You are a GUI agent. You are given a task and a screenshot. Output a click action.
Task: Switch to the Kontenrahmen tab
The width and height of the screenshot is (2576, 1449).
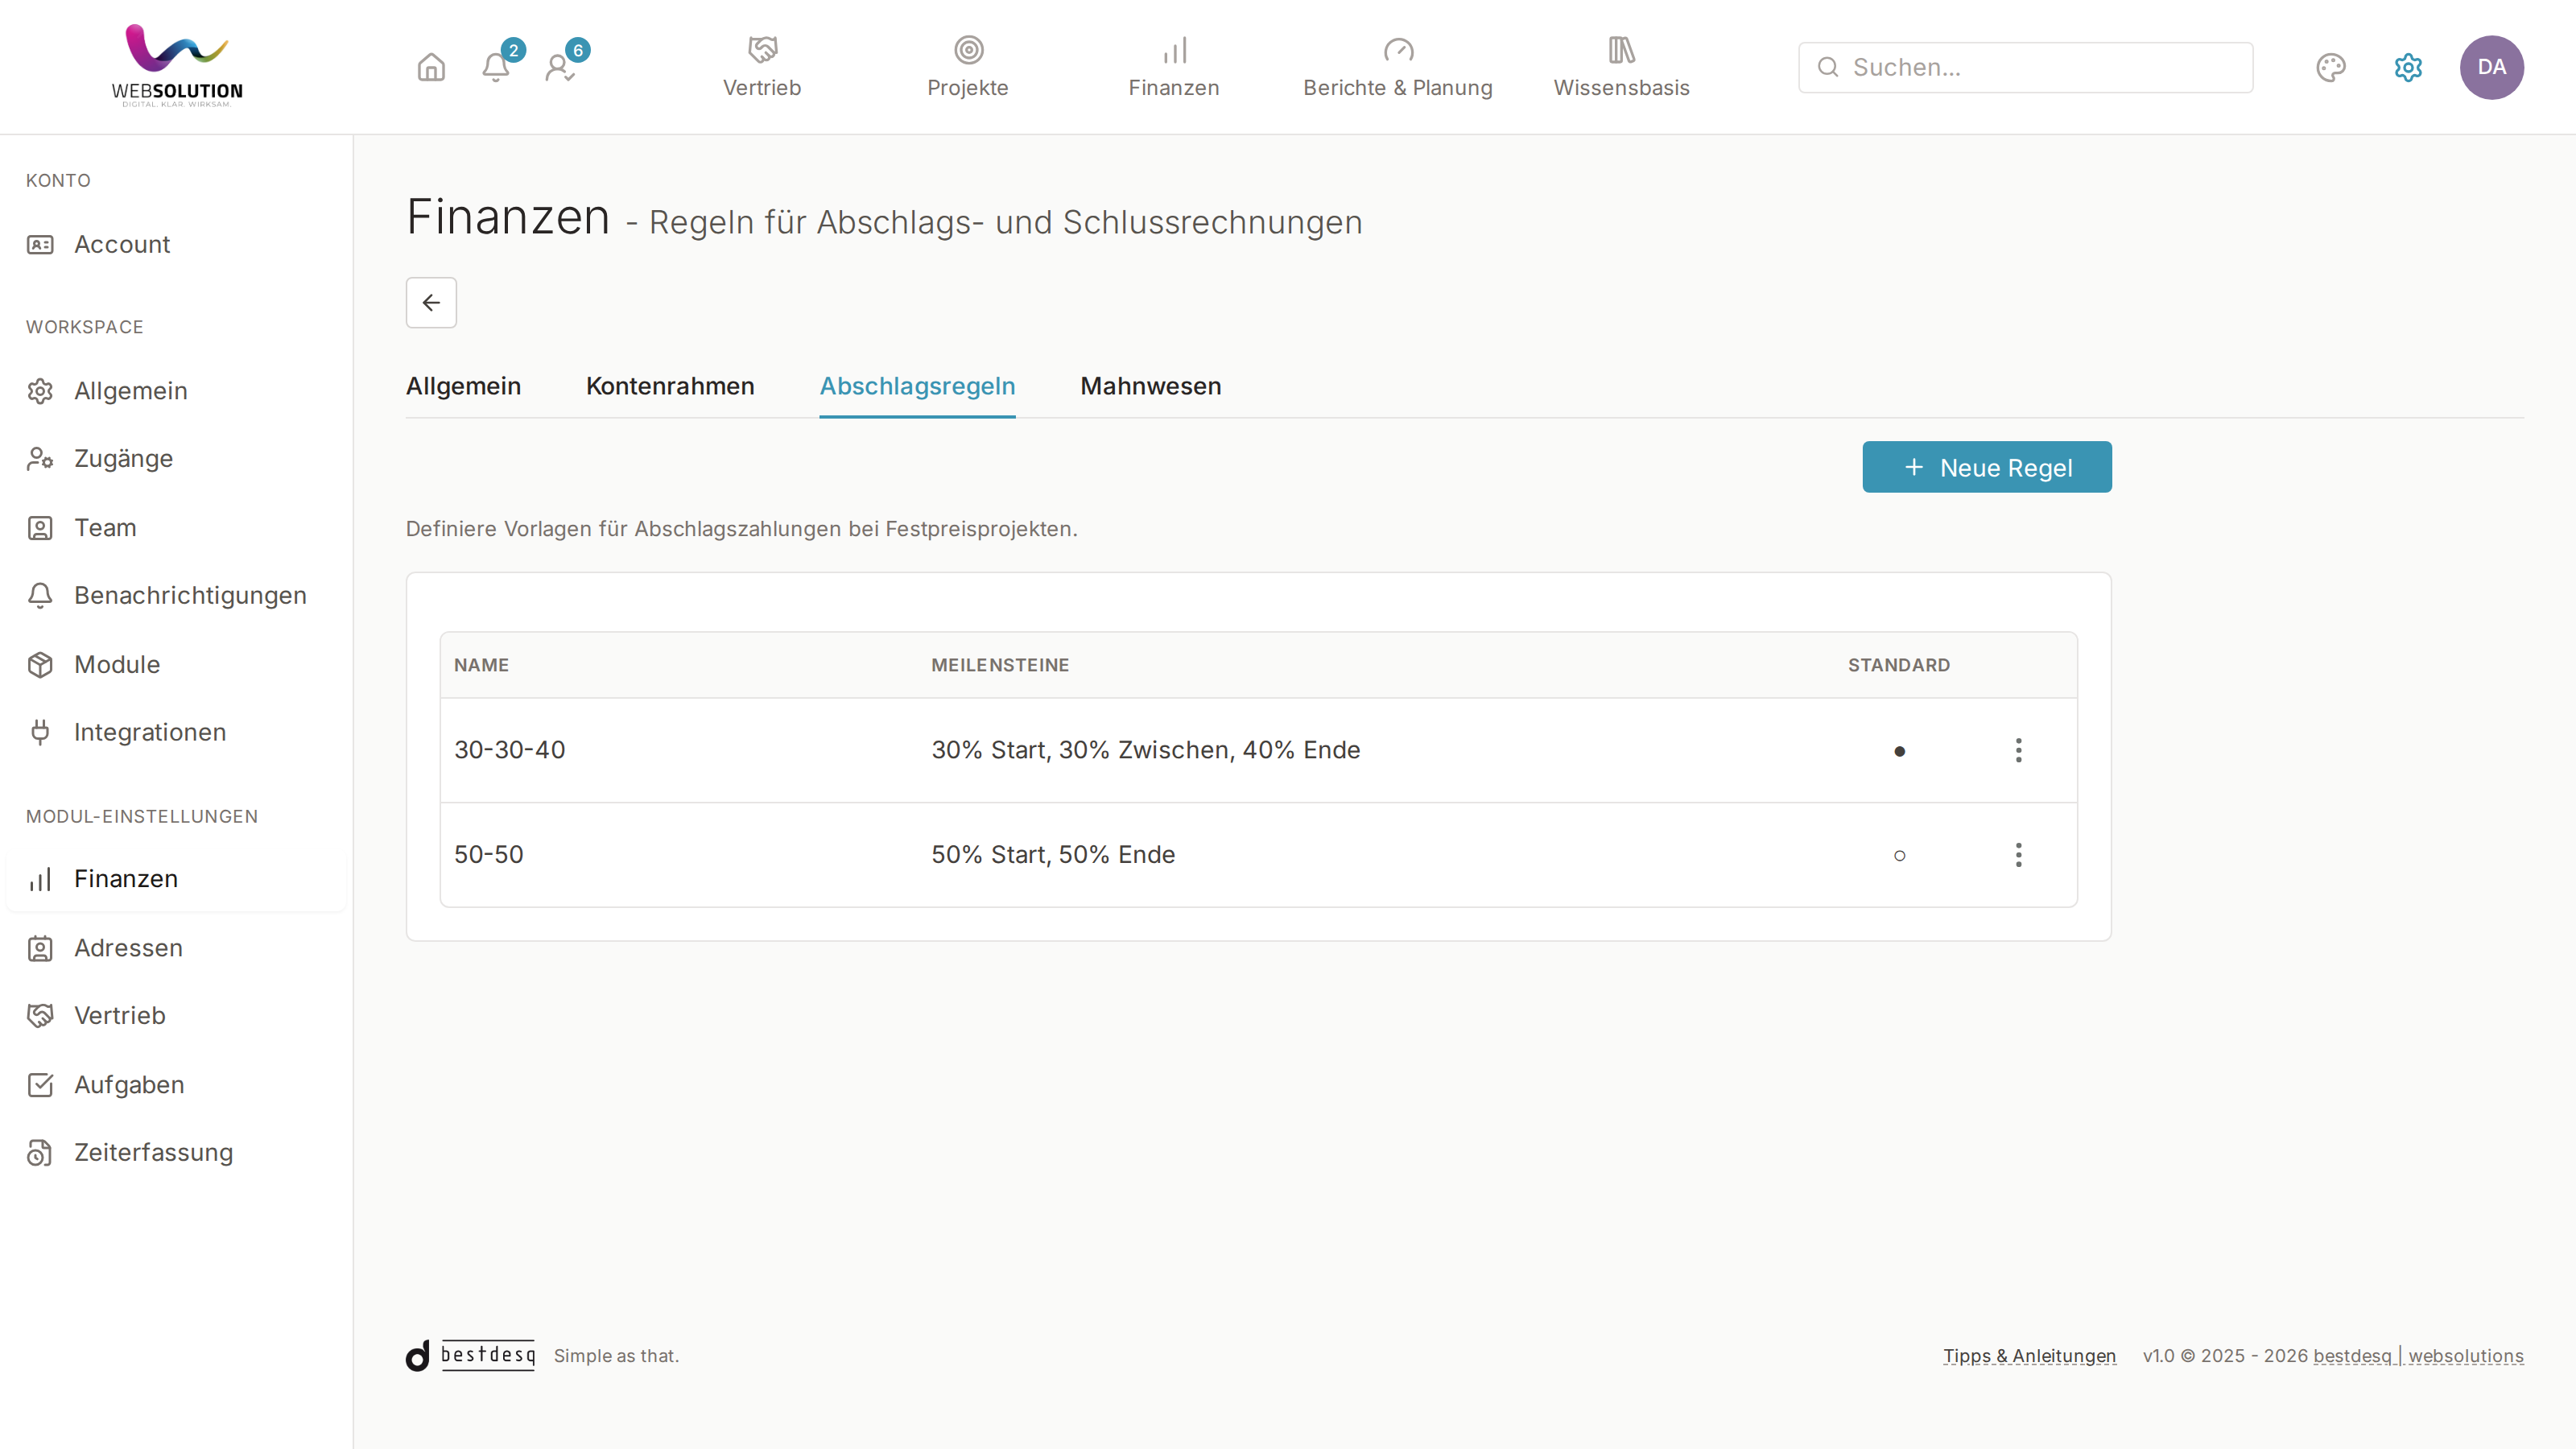[x=670, y=386]
